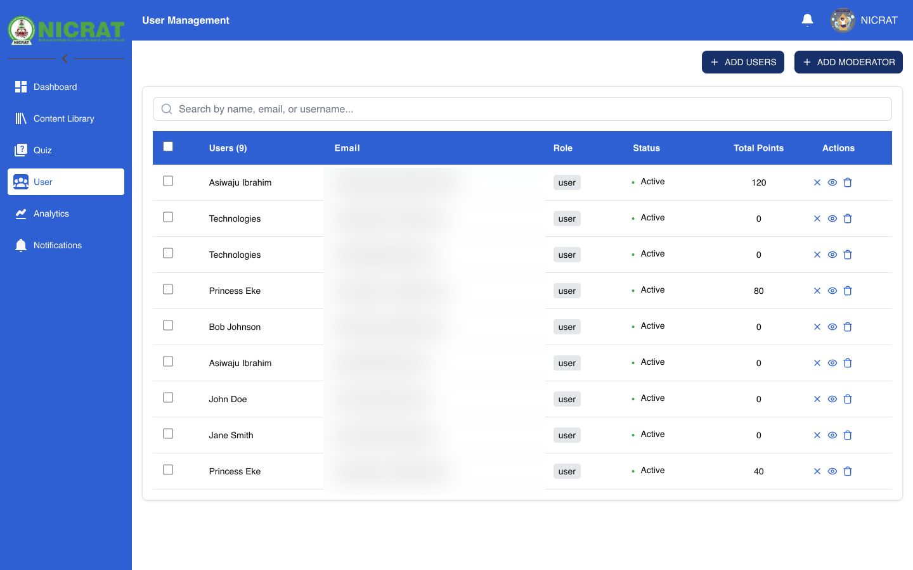Focus the search by name, email field
This screenshot has height=570, width=913.
[x=522, y=109]
